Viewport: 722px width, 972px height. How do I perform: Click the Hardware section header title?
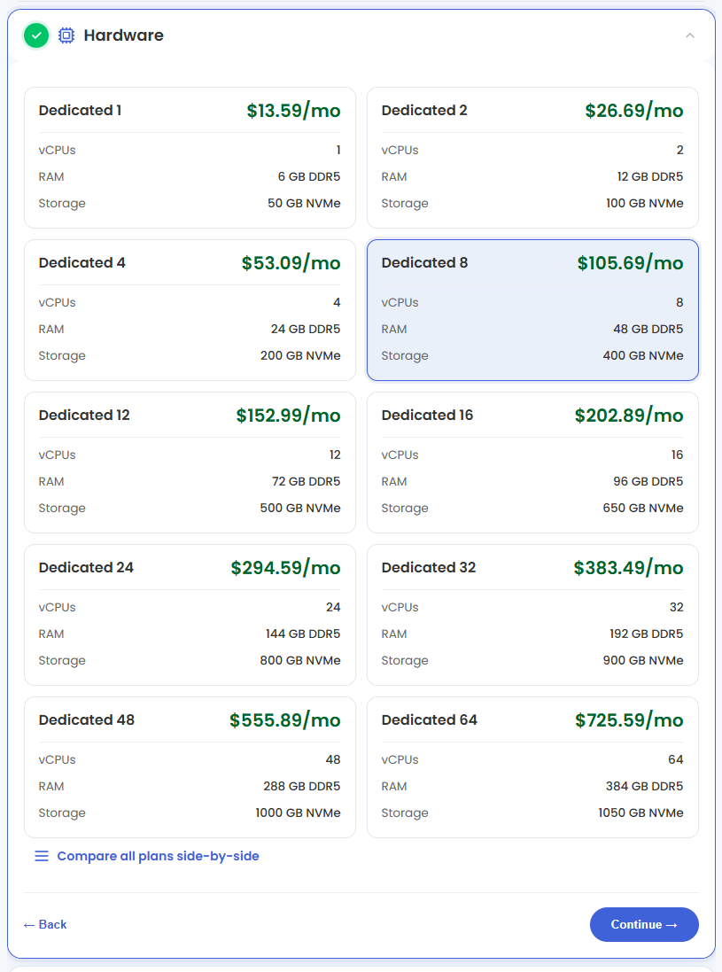click(123, 35)
